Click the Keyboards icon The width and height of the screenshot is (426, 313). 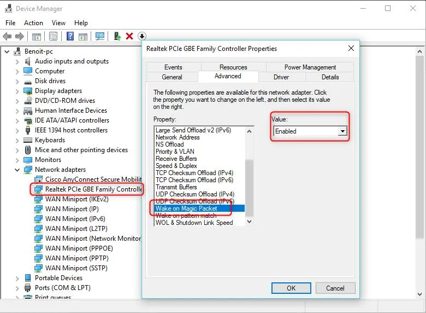[28, 140]
